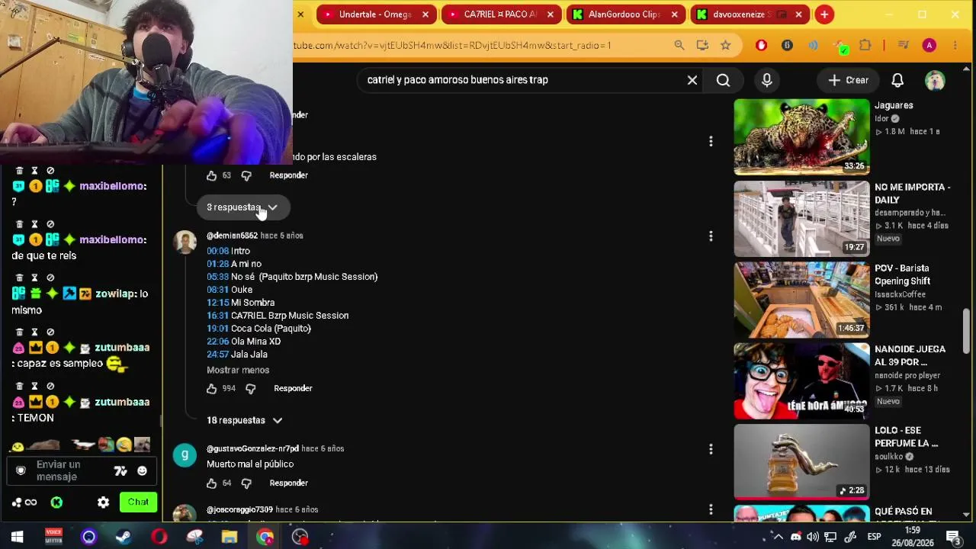Like the comment with 63 likes
The height and width of the screenshot is (549, 976).
212,175
